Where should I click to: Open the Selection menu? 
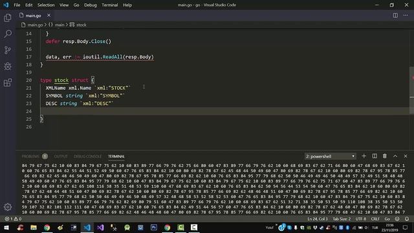click(x=46, y=5)
